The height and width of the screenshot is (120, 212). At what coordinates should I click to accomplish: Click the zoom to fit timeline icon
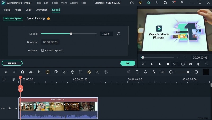click(162, 72)
